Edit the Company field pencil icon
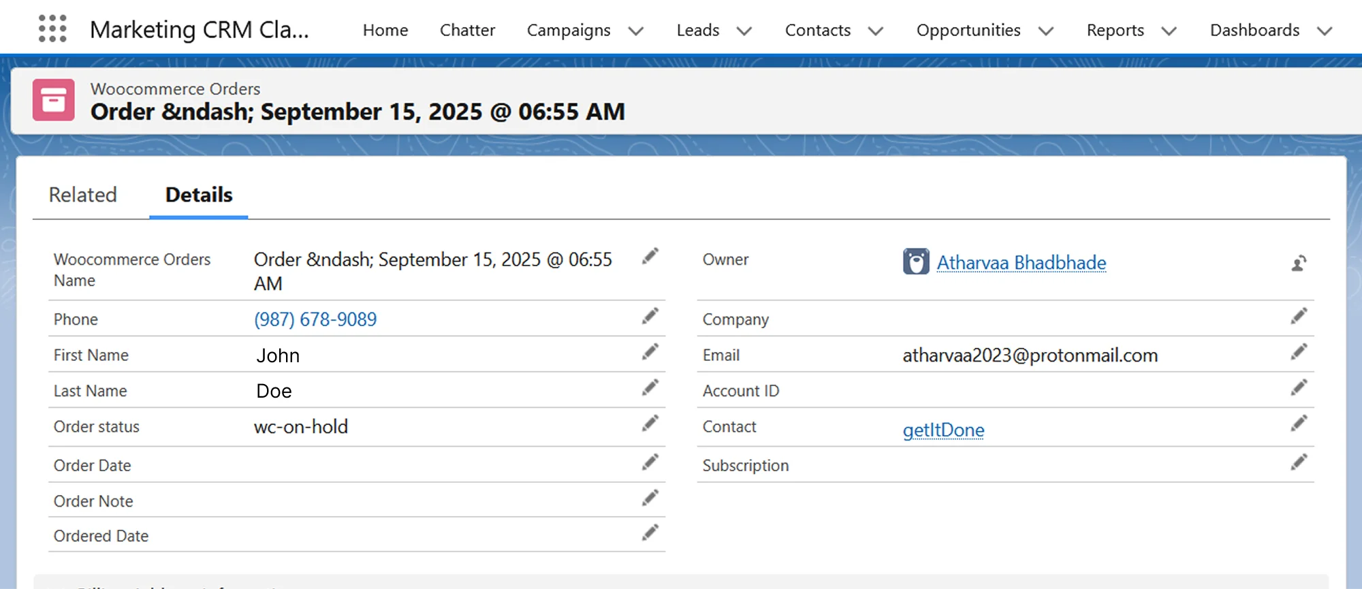This screenshot has height=589, width=1362. pos(1299,317)
